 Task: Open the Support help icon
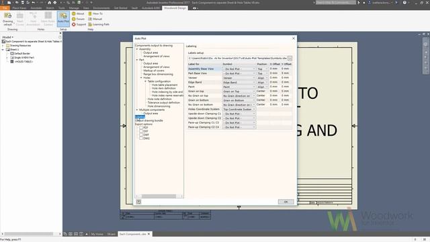coord(74,24)
